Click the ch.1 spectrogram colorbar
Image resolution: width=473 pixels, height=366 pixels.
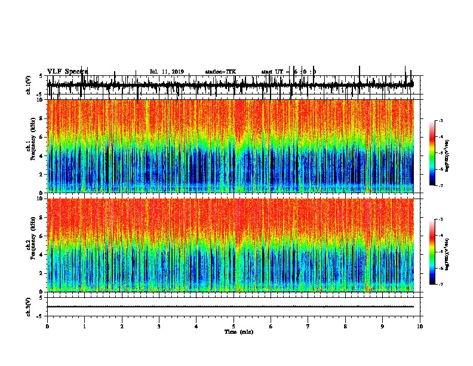(432, 153)
